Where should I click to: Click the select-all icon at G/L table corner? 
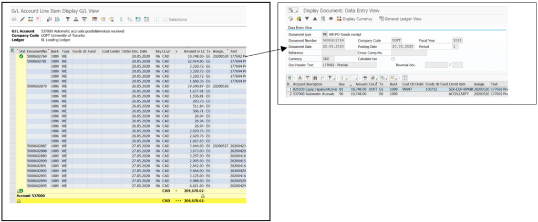(x=13, y=51)
